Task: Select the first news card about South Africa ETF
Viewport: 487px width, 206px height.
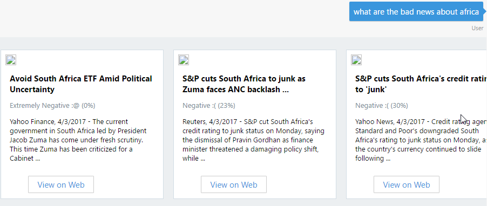Action: pos(82,124)
